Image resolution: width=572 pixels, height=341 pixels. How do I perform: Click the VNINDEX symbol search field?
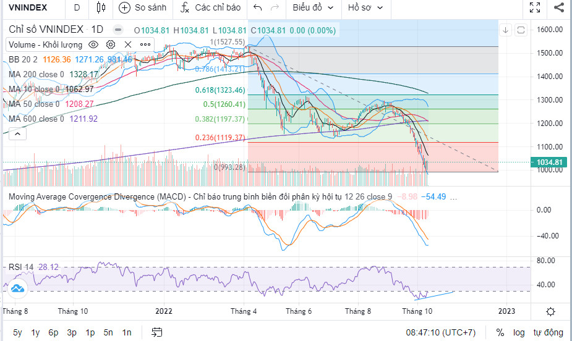tap(28, 7)
